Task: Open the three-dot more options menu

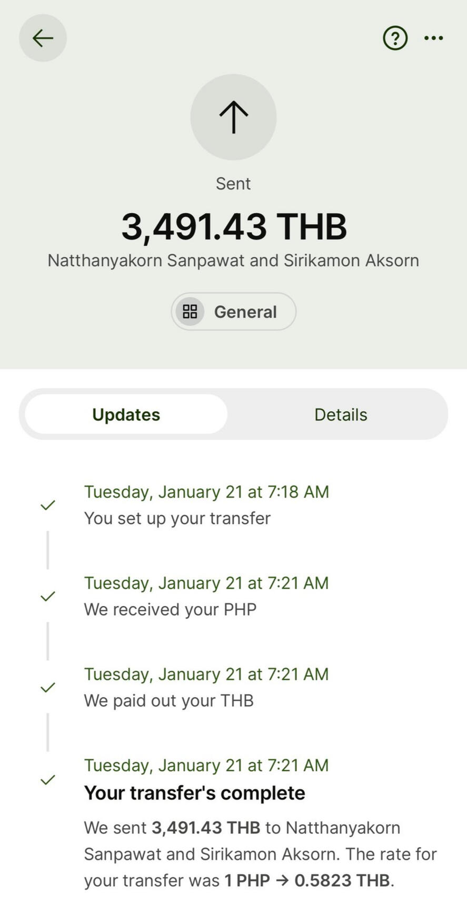Action: (x=433, y=38)
